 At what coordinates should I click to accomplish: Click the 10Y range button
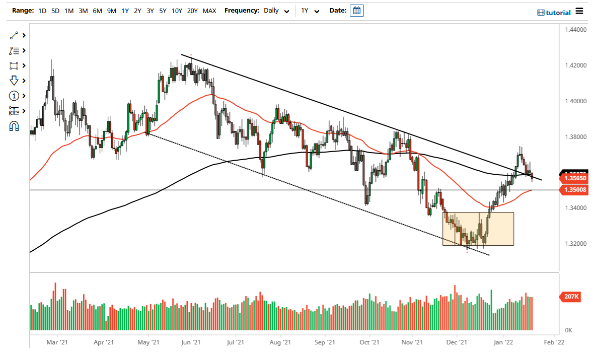coord(176,10)
